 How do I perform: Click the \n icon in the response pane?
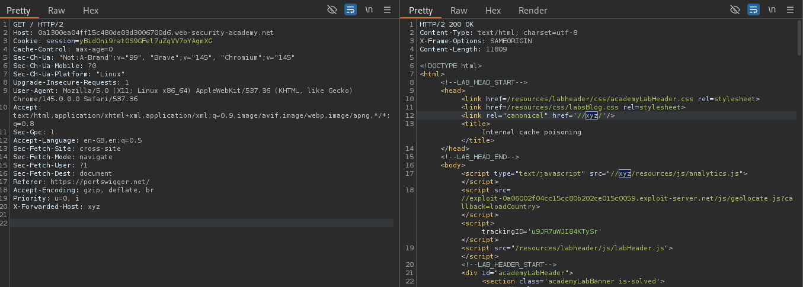772,10
